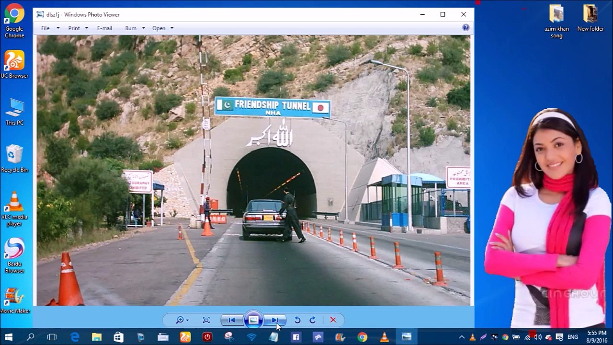
Task: Click the E-mail command
Action: point(104,28)
